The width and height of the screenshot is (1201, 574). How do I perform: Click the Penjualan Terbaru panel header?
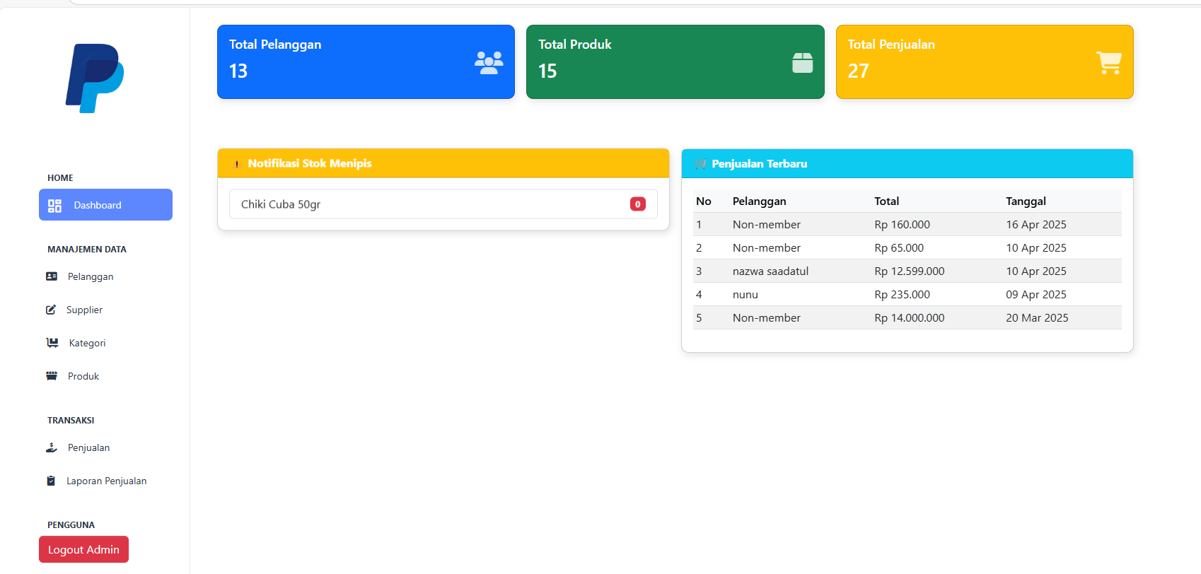[907, 163]
